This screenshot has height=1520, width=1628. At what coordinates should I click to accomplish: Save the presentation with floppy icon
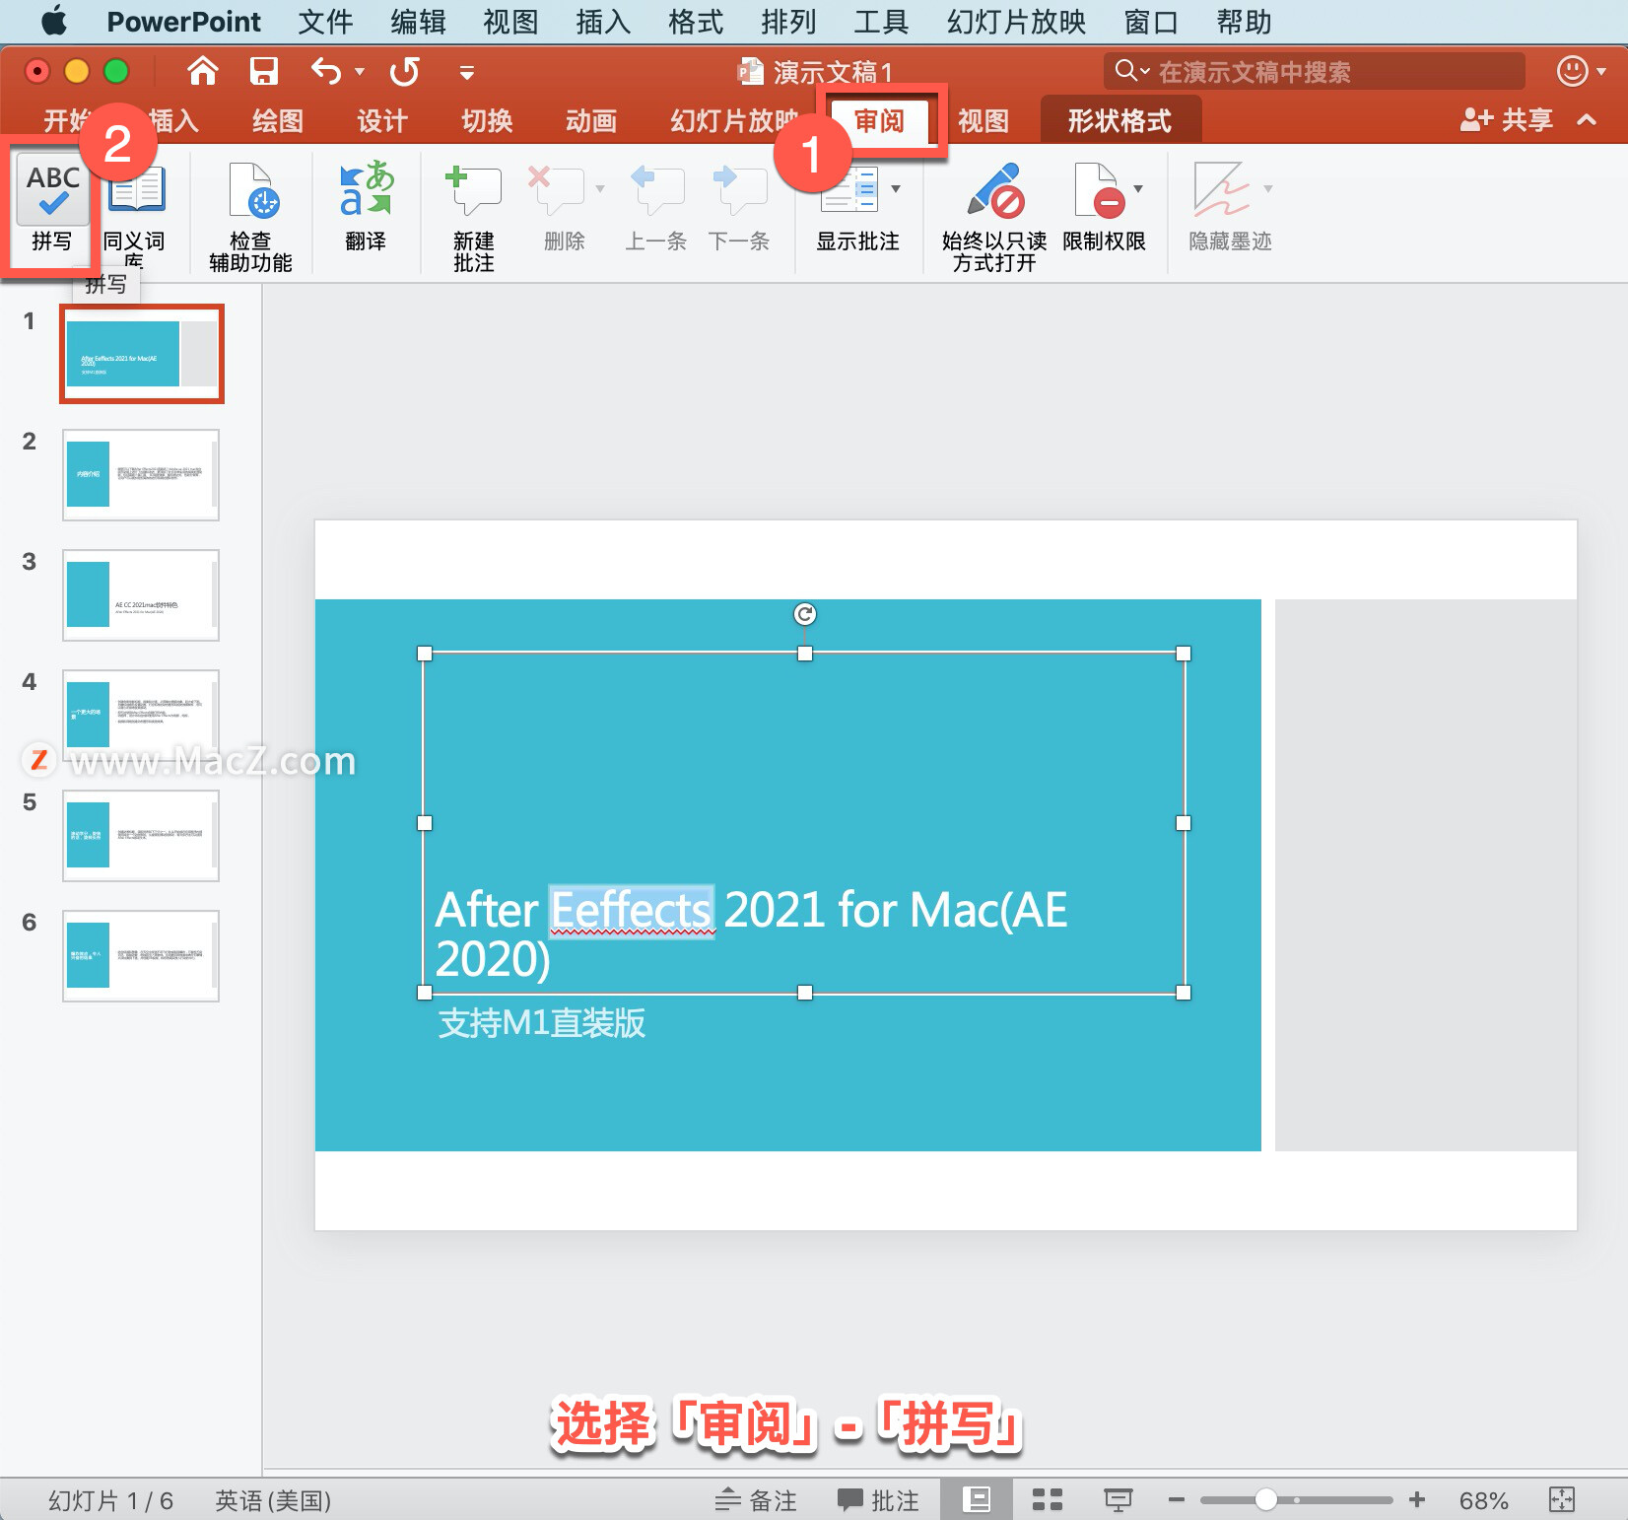pos(263,71)
